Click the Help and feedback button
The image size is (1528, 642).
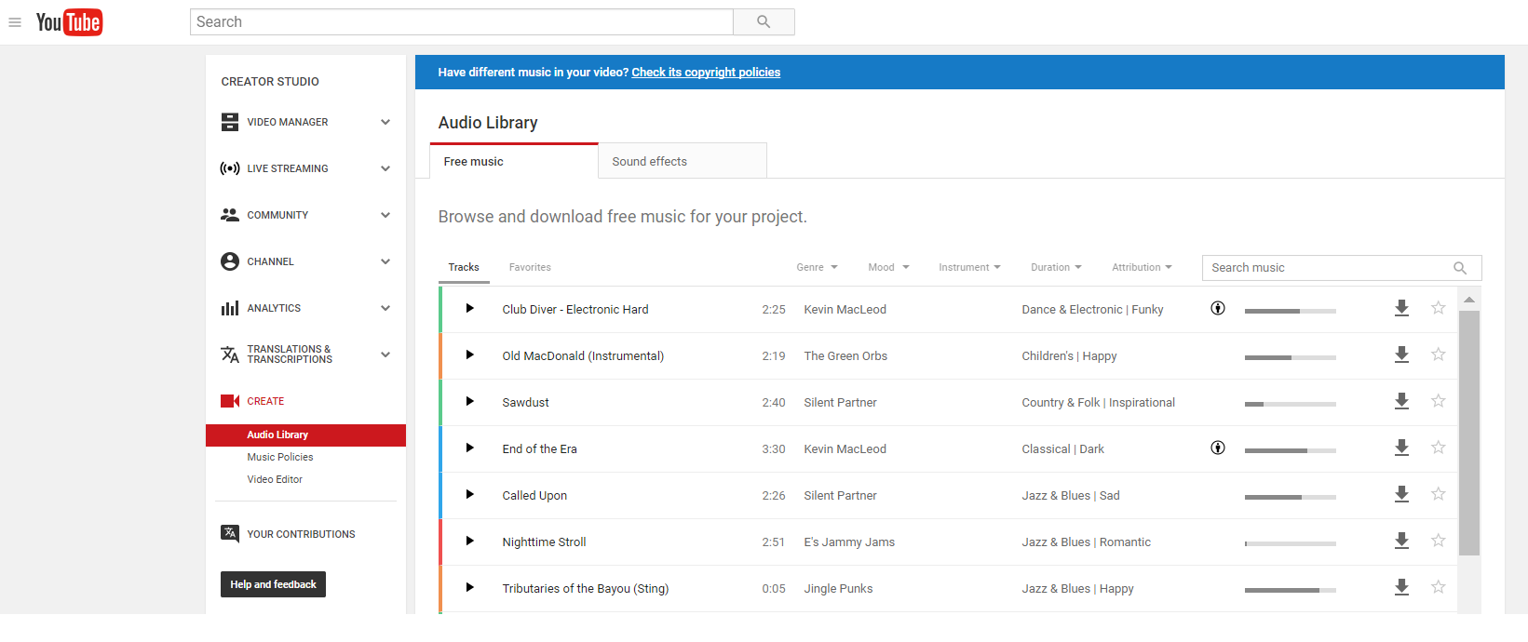tap(273, 584)
